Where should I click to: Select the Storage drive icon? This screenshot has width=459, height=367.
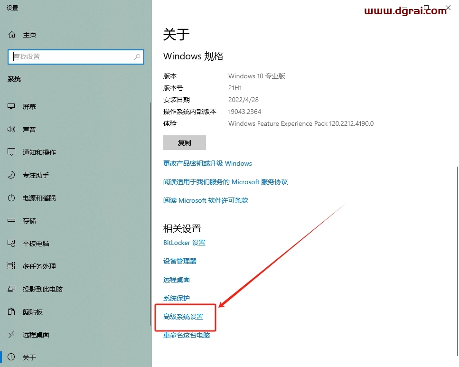point(12,221)
